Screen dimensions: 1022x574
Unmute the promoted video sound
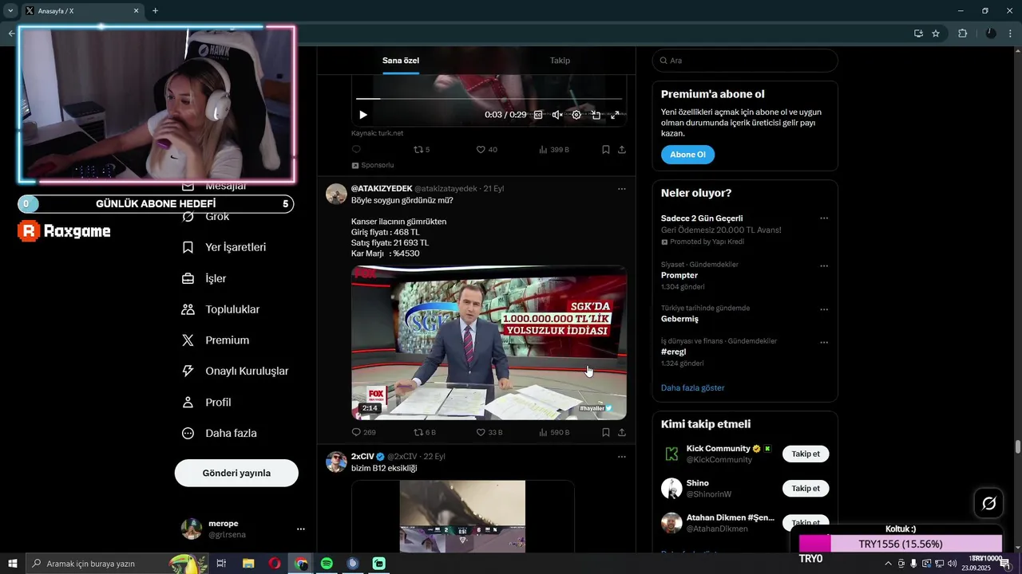pyautogui.click(x=557, y=115)
